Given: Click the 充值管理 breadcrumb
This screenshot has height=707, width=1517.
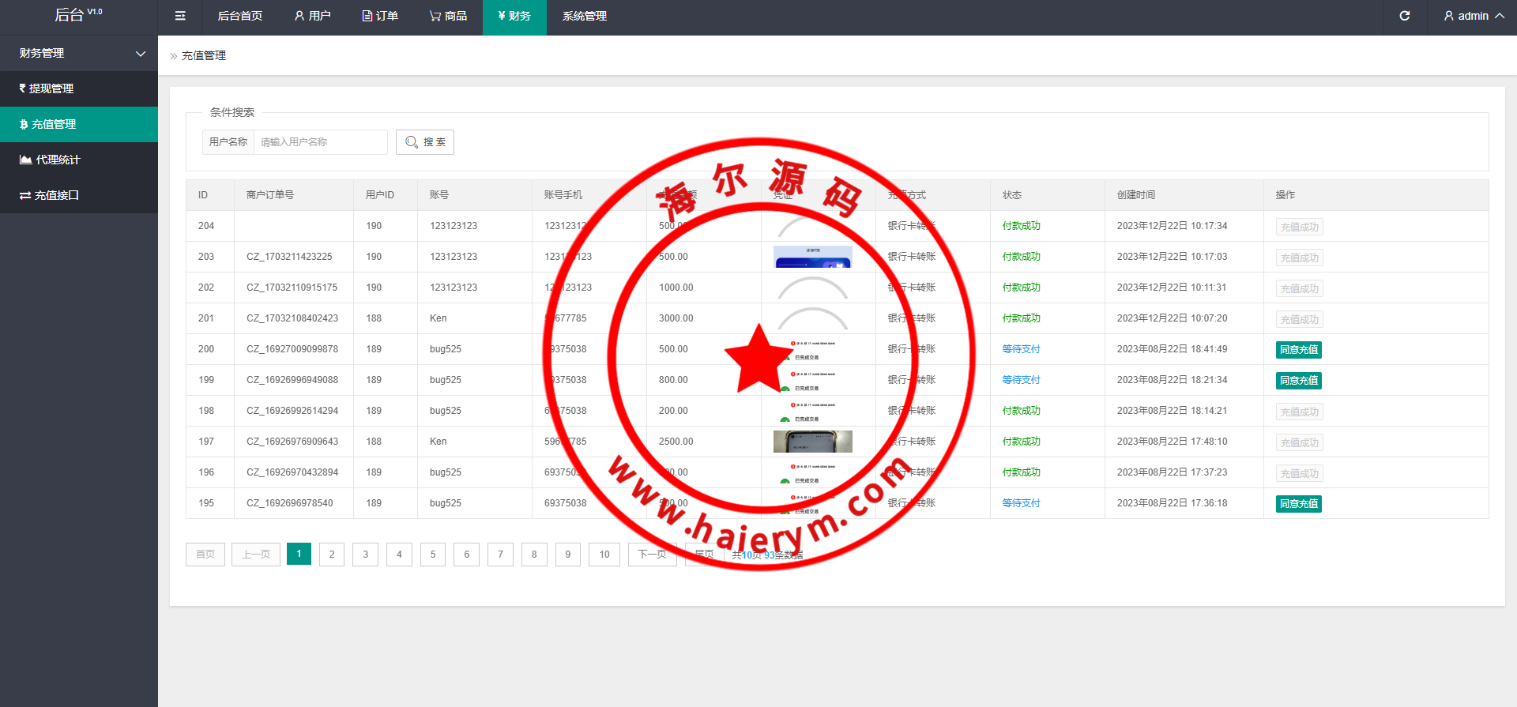Looking at the screenshot, I should click(x=204, y=55).
